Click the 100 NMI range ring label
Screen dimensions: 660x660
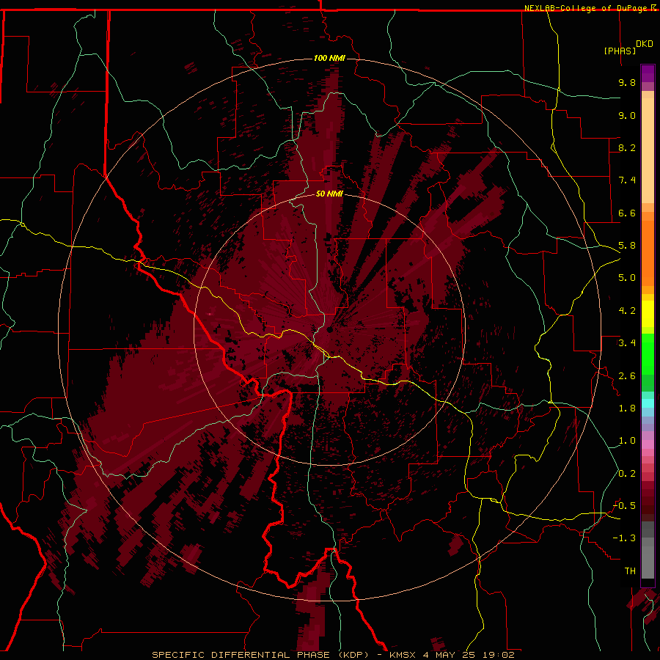[329, 58]
